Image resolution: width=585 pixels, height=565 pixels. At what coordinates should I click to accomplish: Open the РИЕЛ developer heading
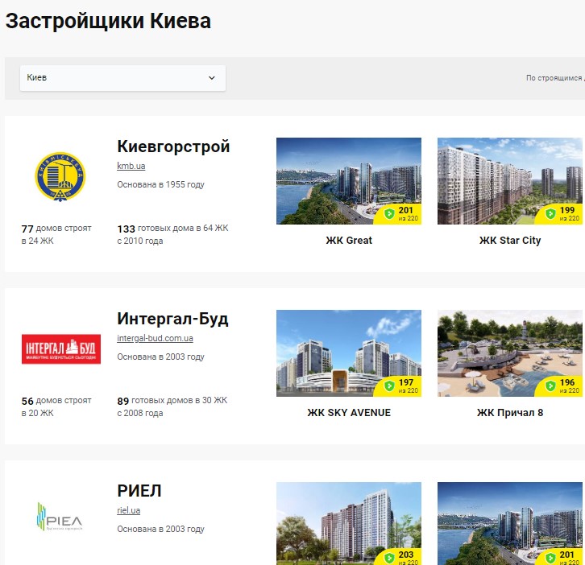click(139, 491)
